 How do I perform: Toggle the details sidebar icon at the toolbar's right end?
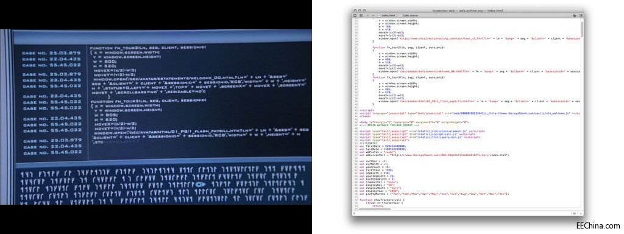click(x=581, y=15)
